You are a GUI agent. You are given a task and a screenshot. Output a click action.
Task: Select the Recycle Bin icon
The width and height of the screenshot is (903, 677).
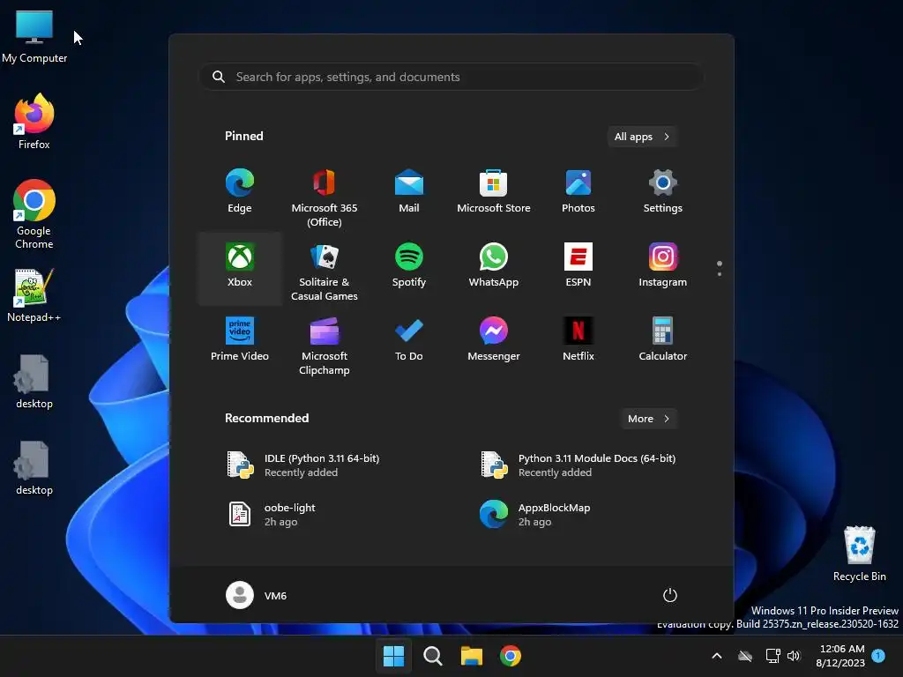pyautogui.click(x=859, y=554)
